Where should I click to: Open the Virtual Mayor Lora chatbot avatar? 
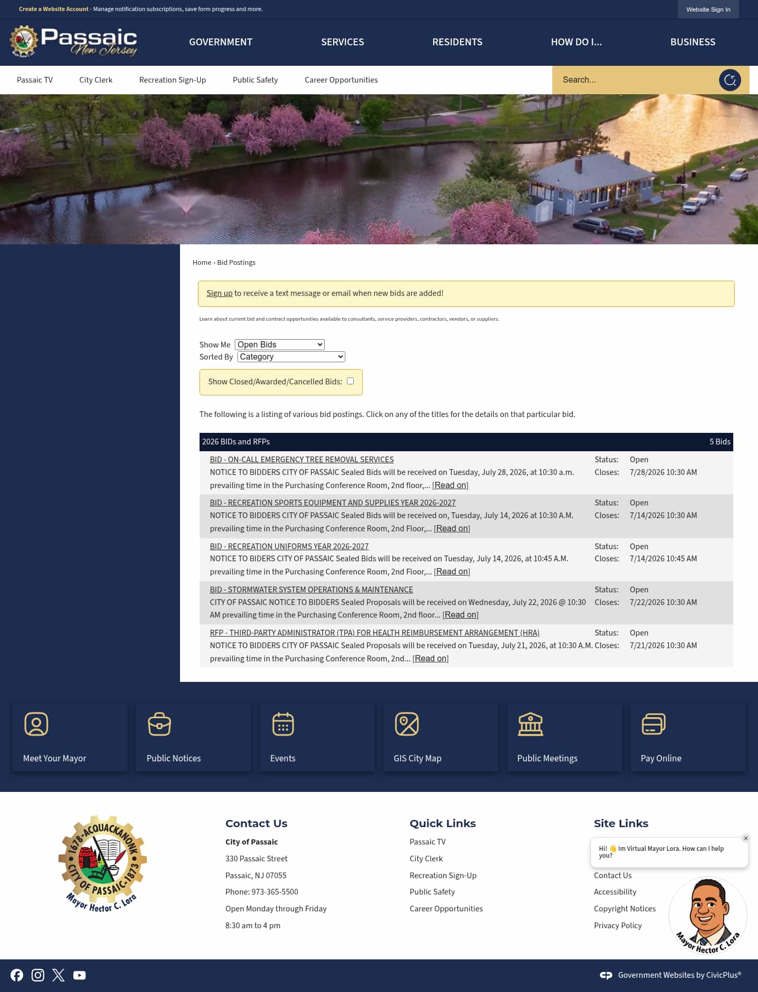pyautogui.click(x=707, y=915)
